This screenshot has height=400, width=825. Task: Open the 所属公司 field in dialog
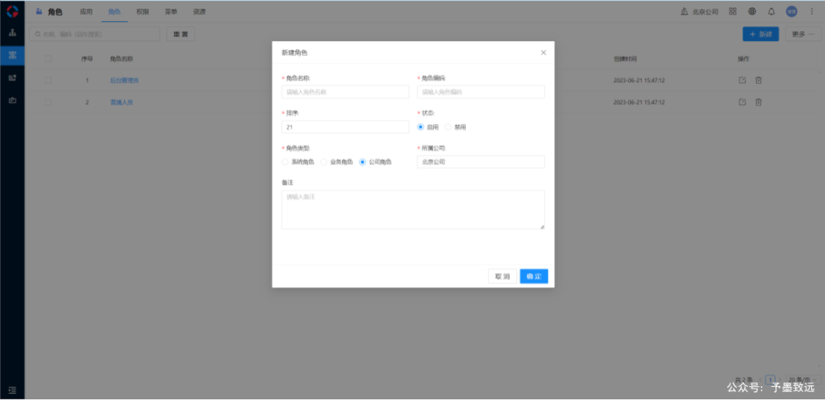(481, 162)
